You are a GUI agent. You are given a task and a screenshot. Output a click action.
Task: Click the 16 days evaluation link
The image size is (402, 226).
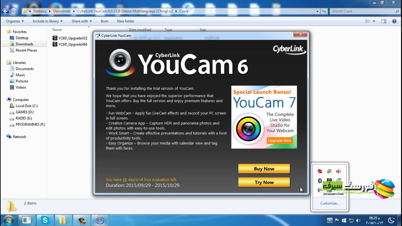tap(125, 180)
